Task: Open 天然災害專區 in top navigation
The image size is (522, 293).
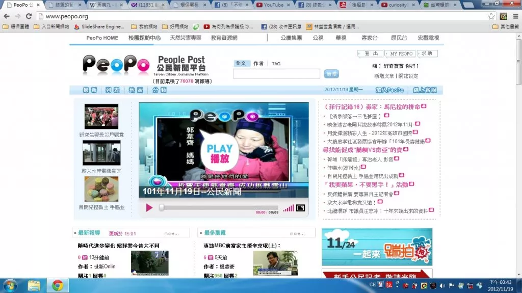Action: click(186, 38)
